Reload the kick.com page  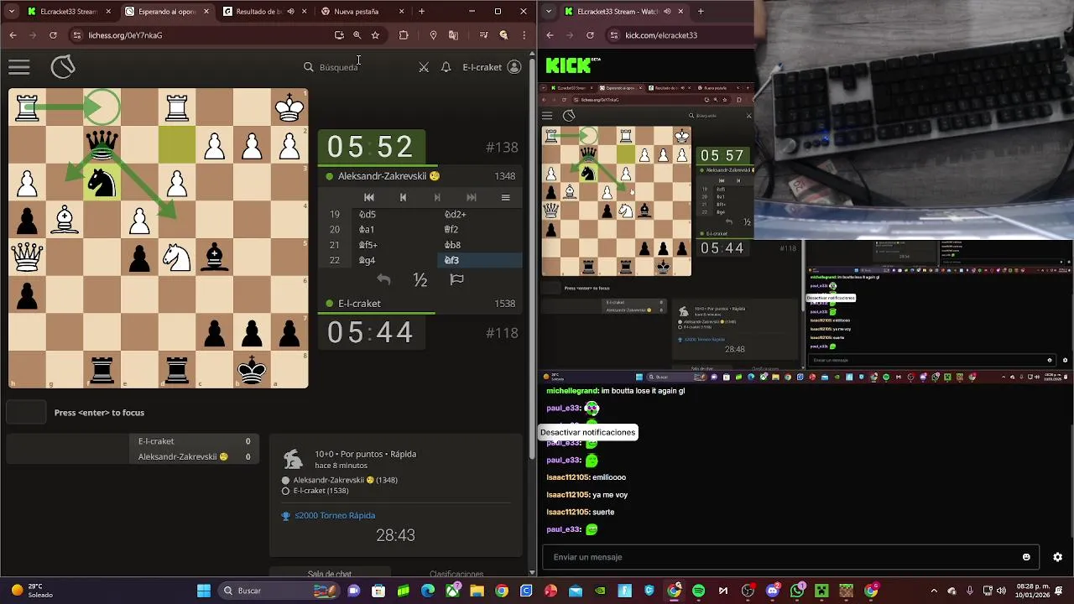point(590,35)
